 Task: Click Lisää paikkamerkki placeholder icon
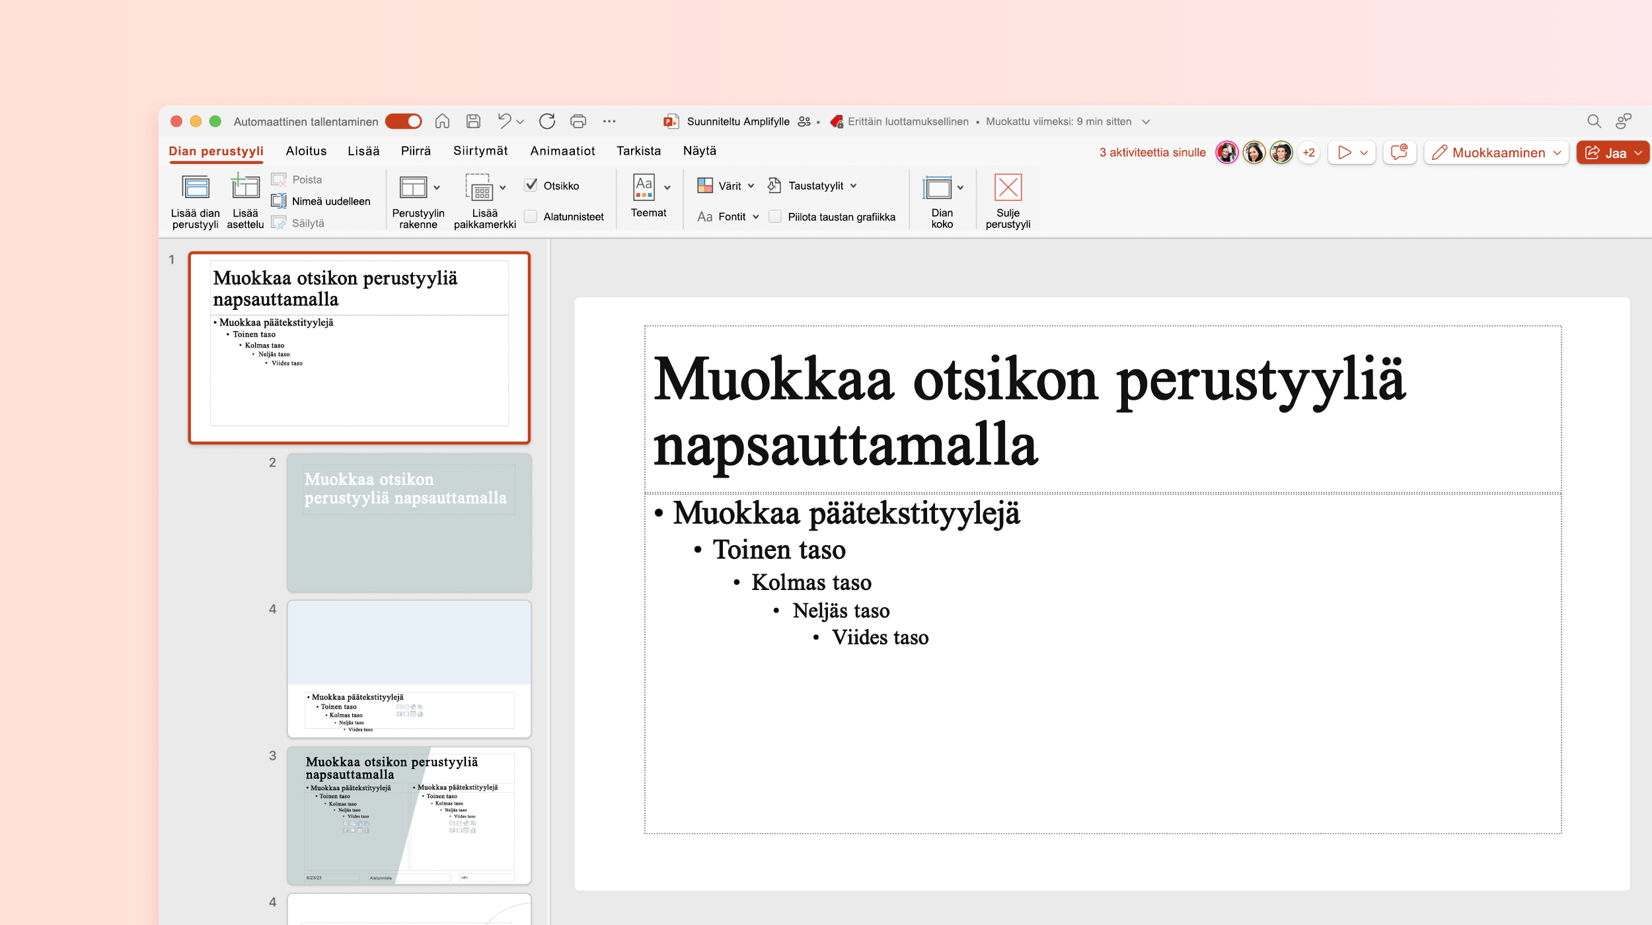tap(479, 188)
